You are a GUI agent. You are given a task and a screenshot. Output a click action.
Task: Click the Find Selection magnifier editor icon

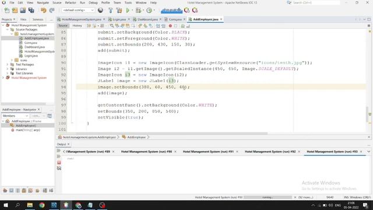111,26
